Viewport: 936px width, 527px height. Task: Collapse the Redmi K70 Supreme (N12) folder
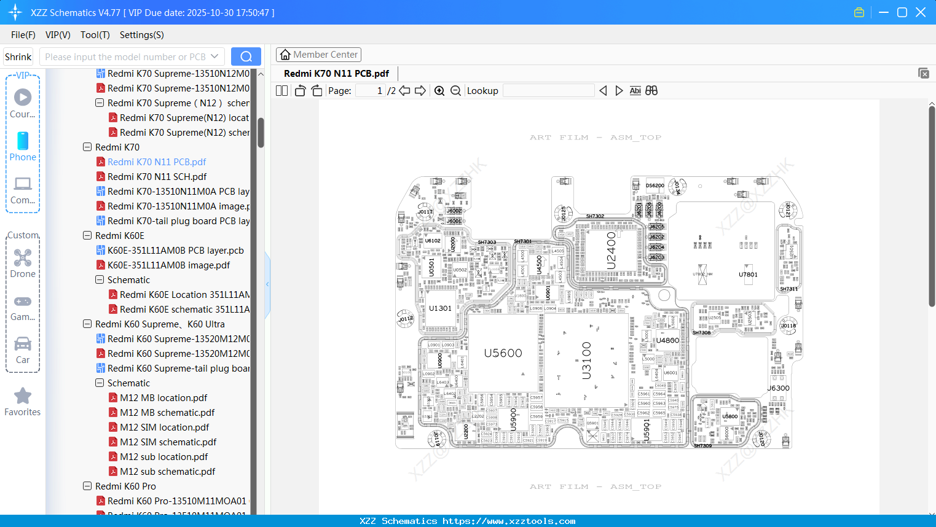(x=100, y=103)
